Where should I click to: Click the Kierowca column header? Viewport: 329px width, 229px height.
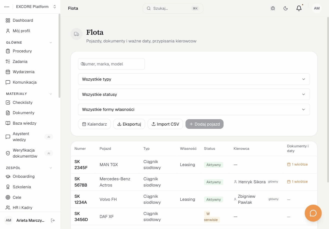click(241, 149)
